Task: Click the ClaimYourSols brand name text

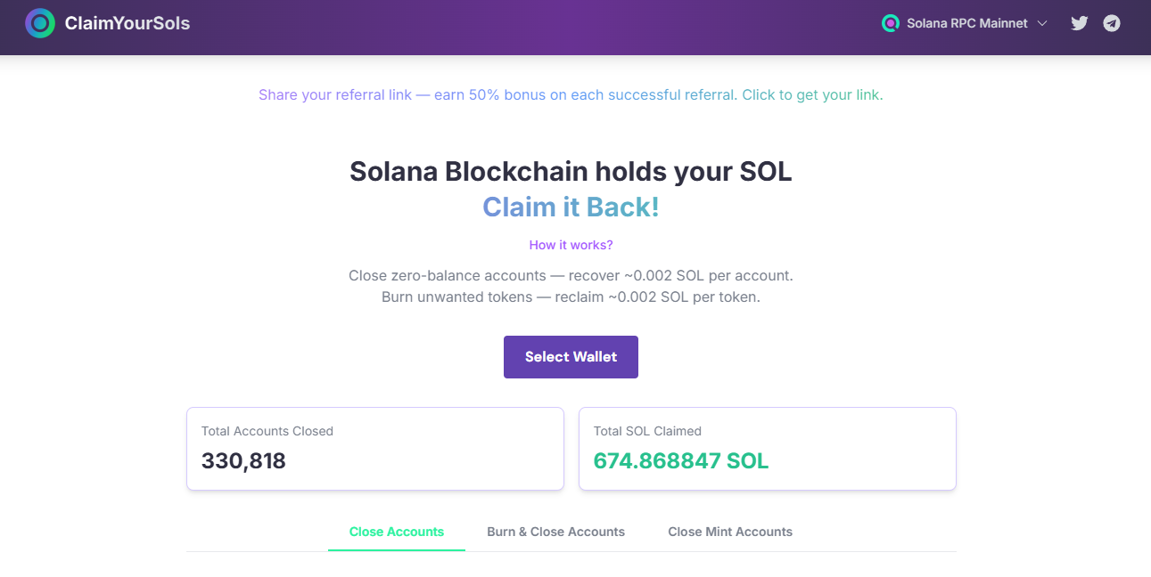Action: coord(127,24)
